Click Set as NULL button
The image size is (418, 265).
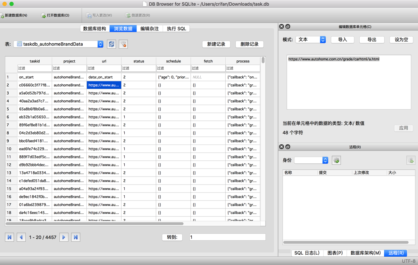tap(401, 40)
